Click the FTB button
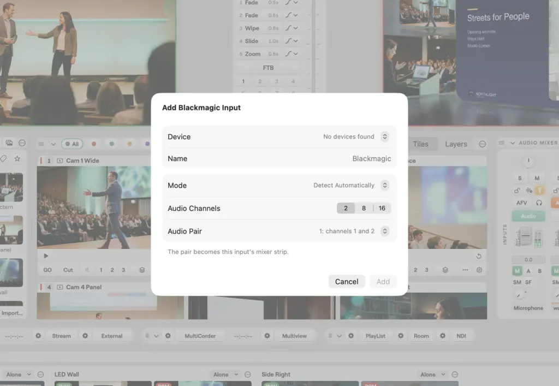 [x=268, y=68]
